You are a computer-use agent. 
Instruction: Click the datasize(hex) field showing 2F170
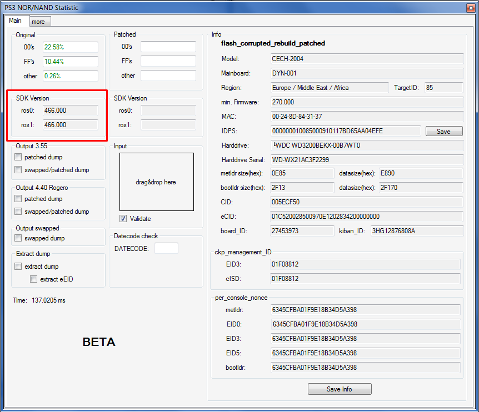421,188
